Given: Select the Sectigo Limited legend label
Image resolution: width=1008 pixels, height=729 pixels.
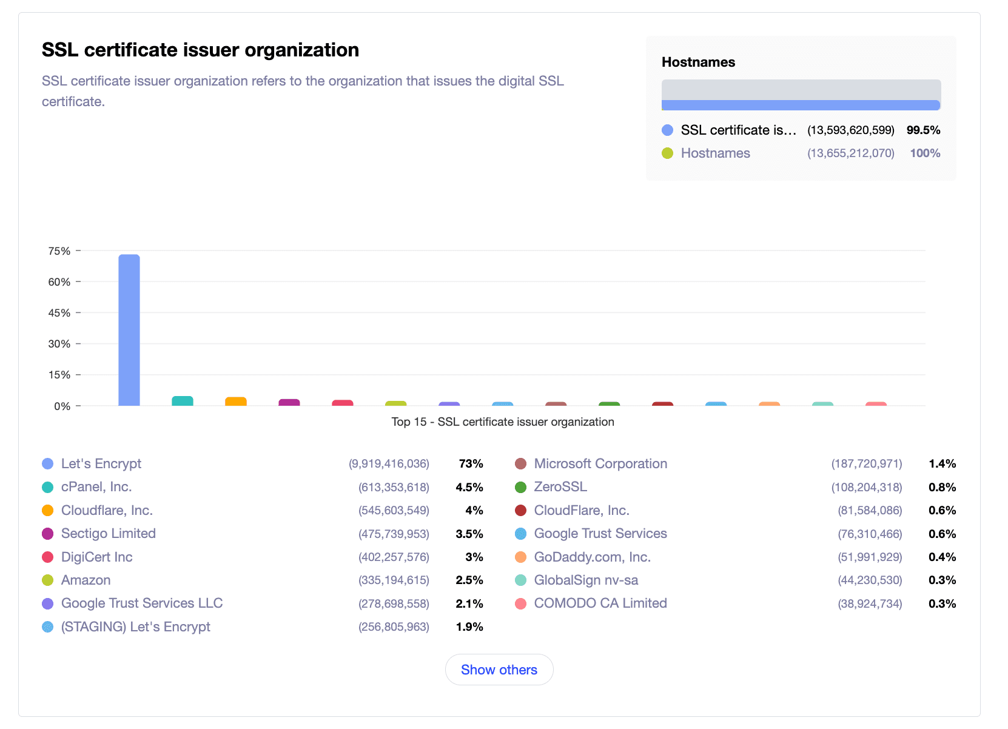Looking at the screenshot, I should click(x=109, y=534).
